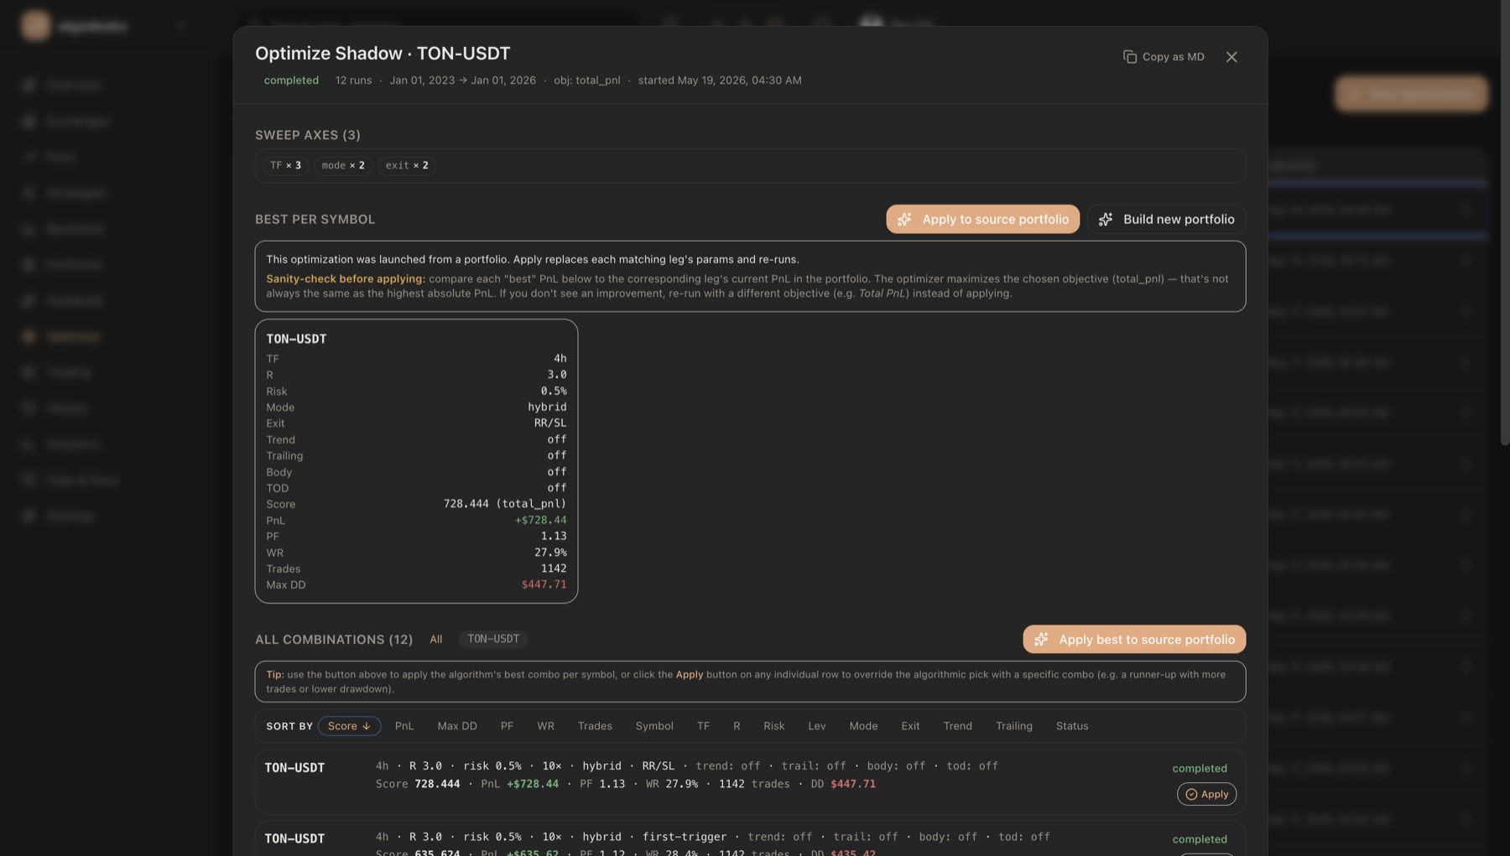1510x856 pixels.
Task: Click Build new portfolio button
Action: click(x=1166, y=220)
